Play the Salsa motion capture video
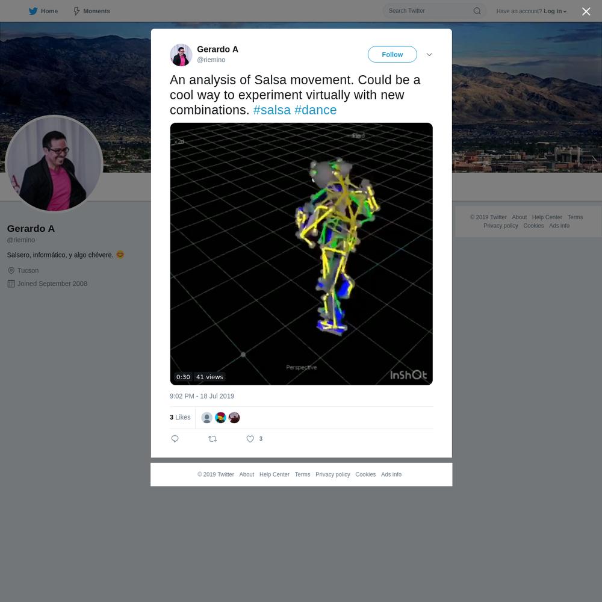Screen dimensions: 602x602 (302, 254)
